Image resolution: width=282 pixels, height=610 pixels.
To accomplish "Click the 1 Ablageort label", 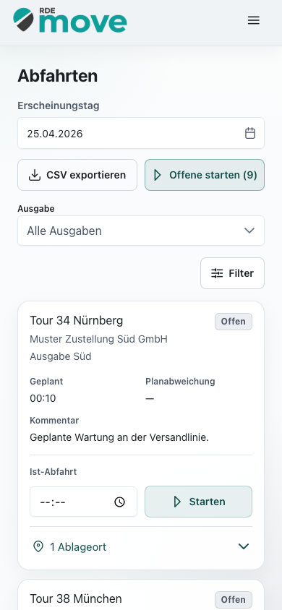I will click(78, 547).
